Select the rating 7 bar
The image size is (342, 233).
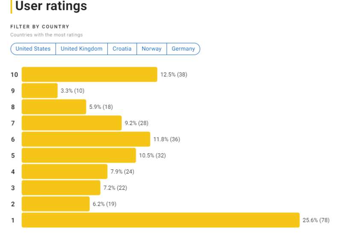coord(71,123)
